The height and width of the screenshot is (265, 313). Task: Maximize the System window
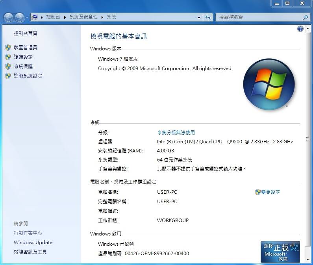(287, 4)
